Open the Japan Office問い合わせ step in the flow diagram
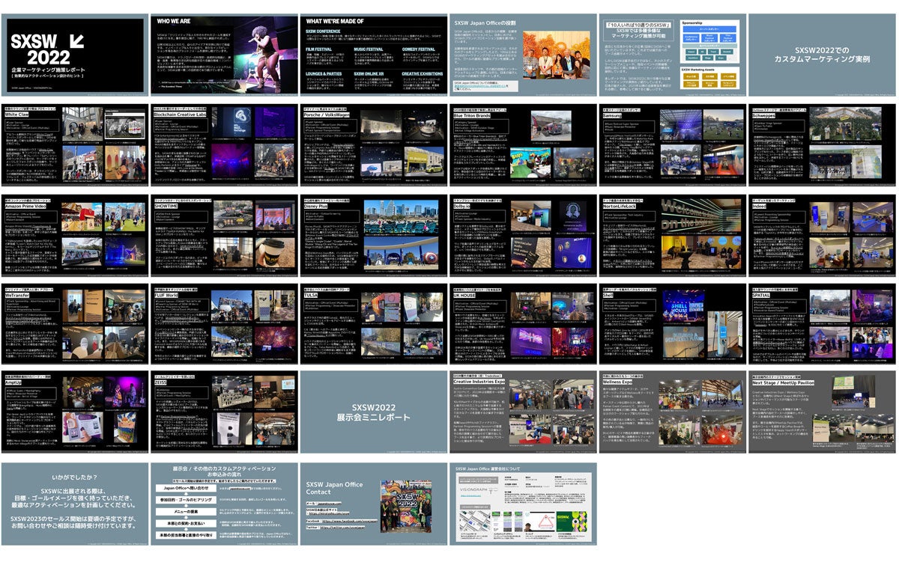This screenshot has width=899, height=568. pyautogui.click(x=186, y=489)
